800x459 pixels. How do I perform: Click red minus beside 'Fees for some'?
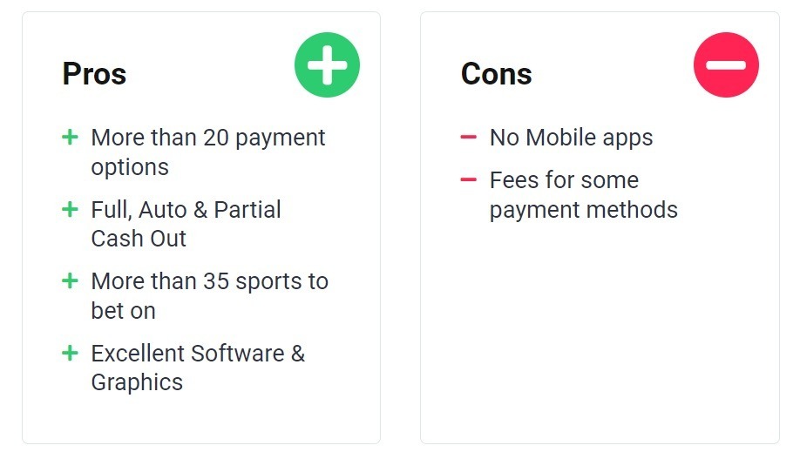pyautogui.click(x=468, y=179)
